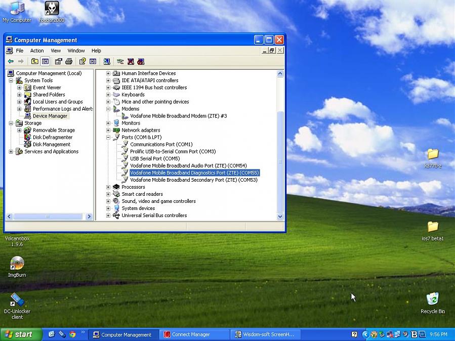Open the ImgBurn desktop shortcut

click(x=17, y=264)
